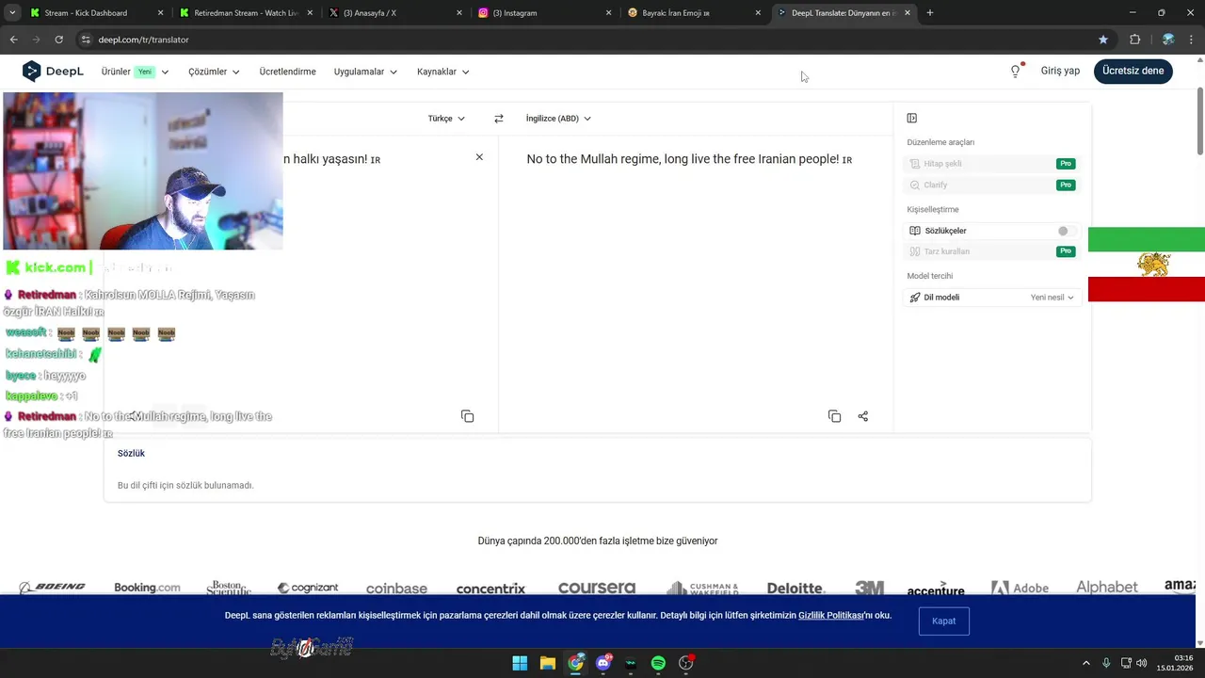Click the microphone tray icon
Screen dimensions: 1205x678
tap(1106, 663)
